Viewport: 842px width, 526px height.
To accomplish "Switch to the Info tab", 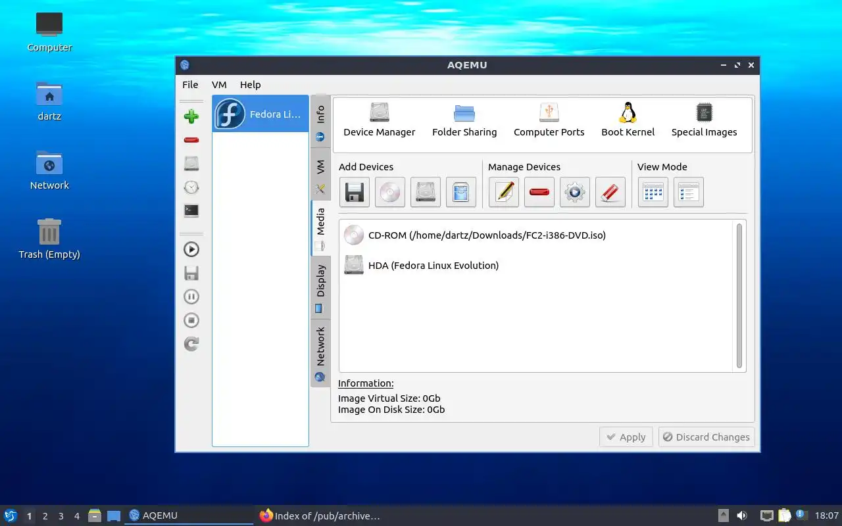I will tap(320, 122).
